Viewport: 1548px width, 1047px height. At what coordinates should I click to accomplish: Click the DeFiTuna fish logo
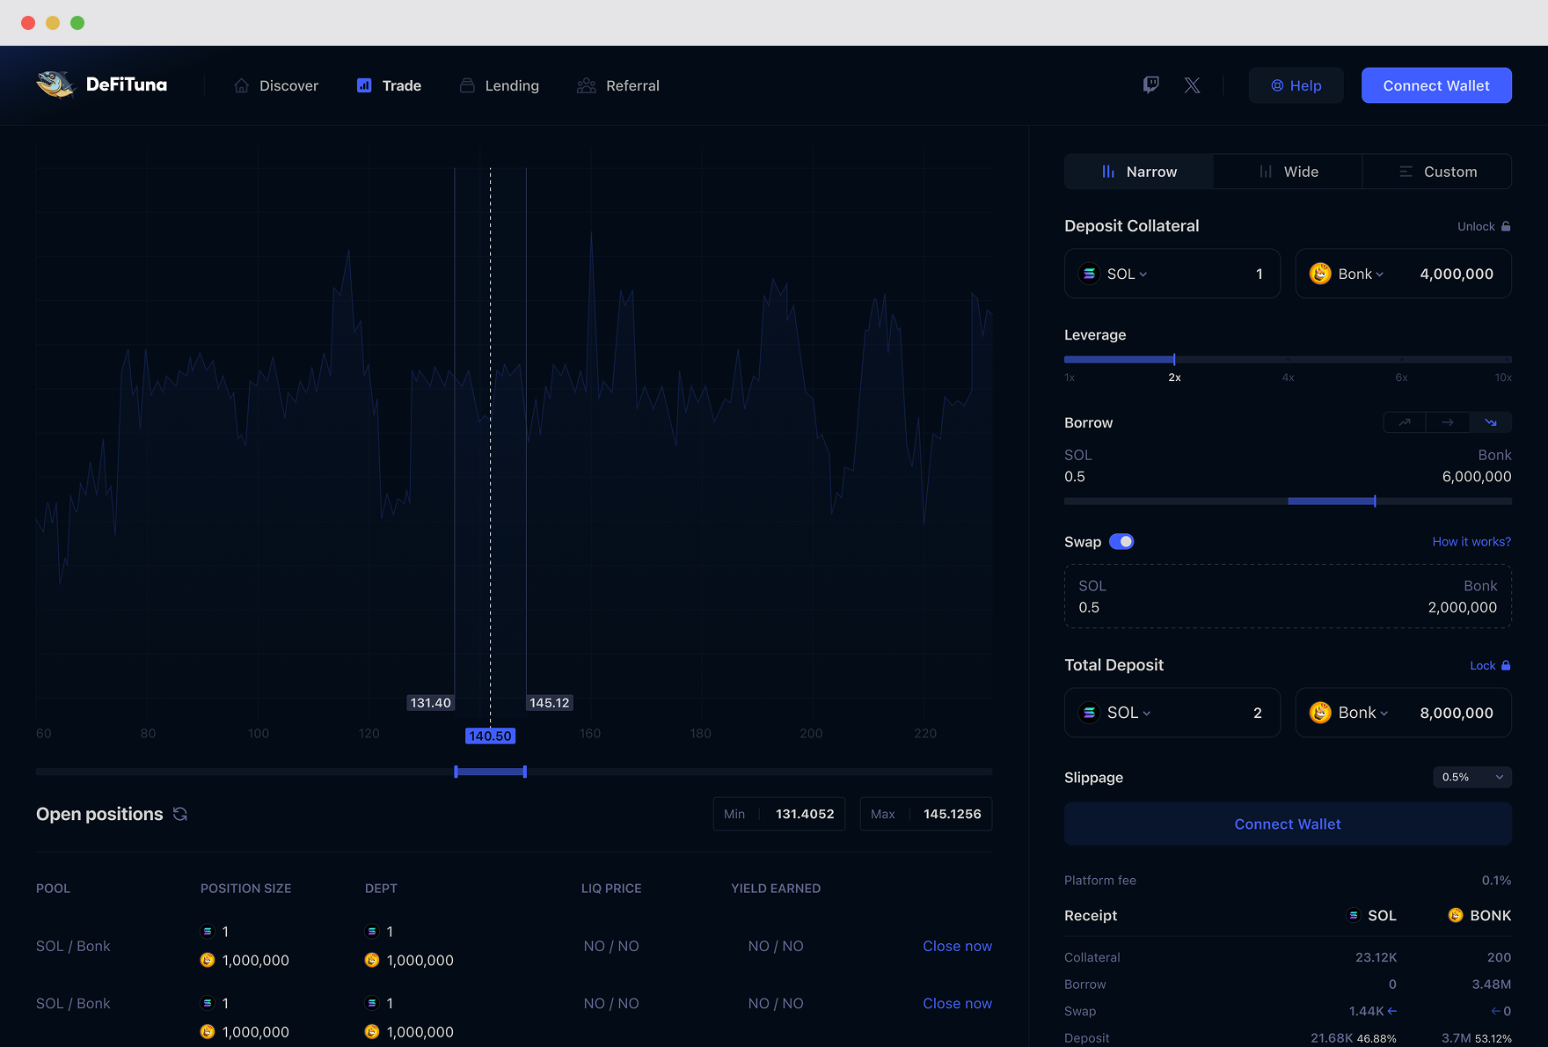pyautogui.click(x=56, y=84)
